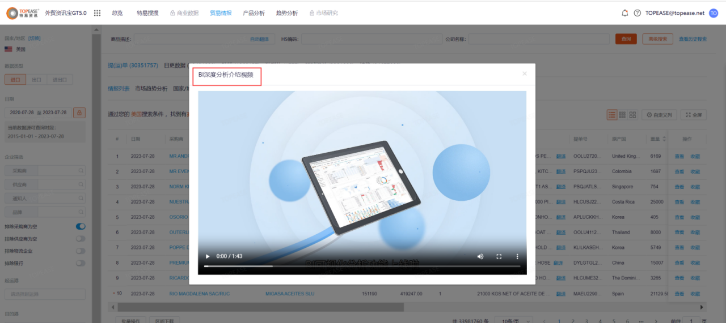Open 自定义列 column settings

pos(659,115)
